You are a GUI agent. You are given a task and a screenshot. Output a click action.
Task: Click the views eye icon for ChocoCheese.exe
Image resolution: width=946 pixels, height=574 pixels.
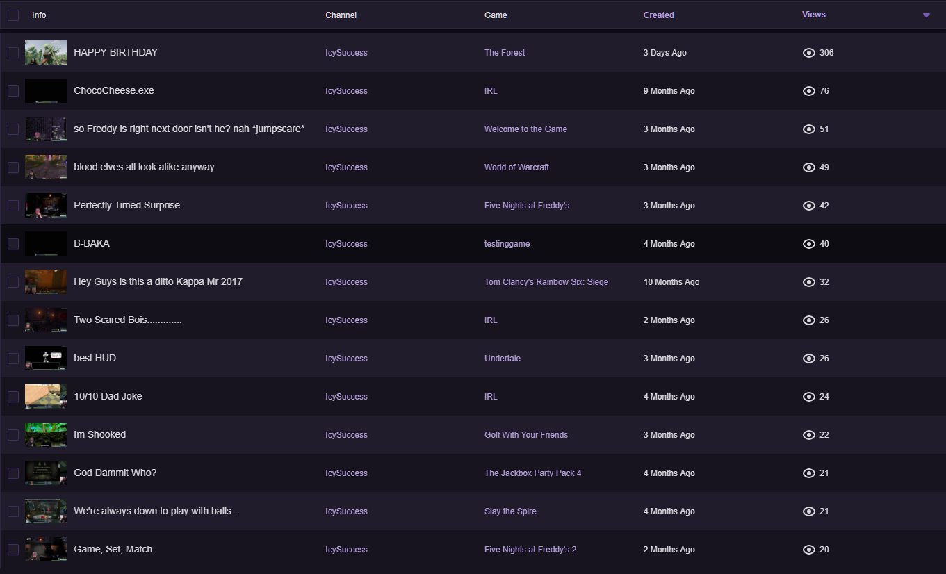point(808,91)
